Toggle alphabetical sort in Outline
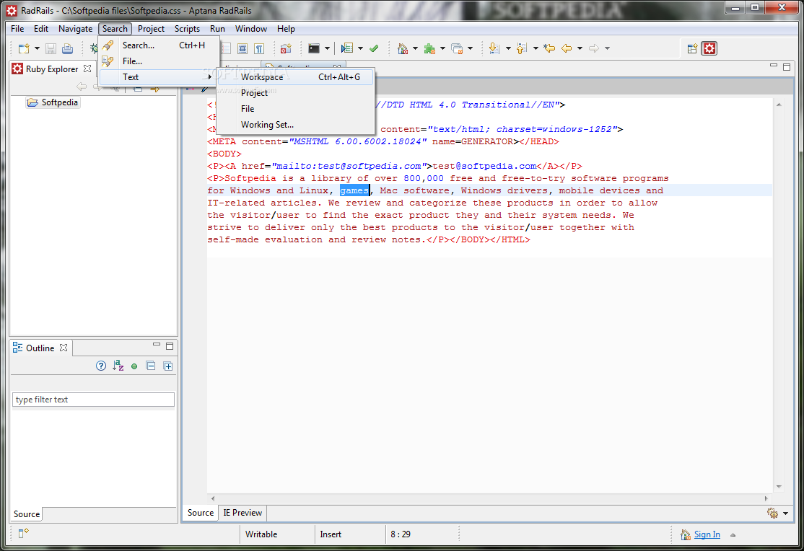804x551 pixels. [118, 366]
